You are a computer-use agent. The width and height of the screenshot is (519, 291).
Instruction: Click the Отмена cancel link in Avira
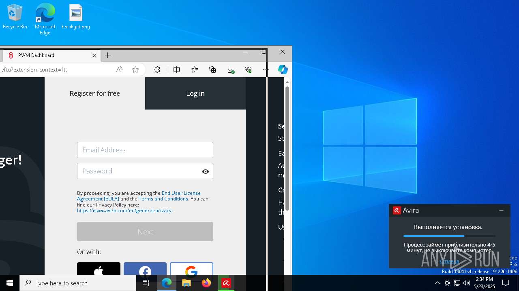coord(449,261)
